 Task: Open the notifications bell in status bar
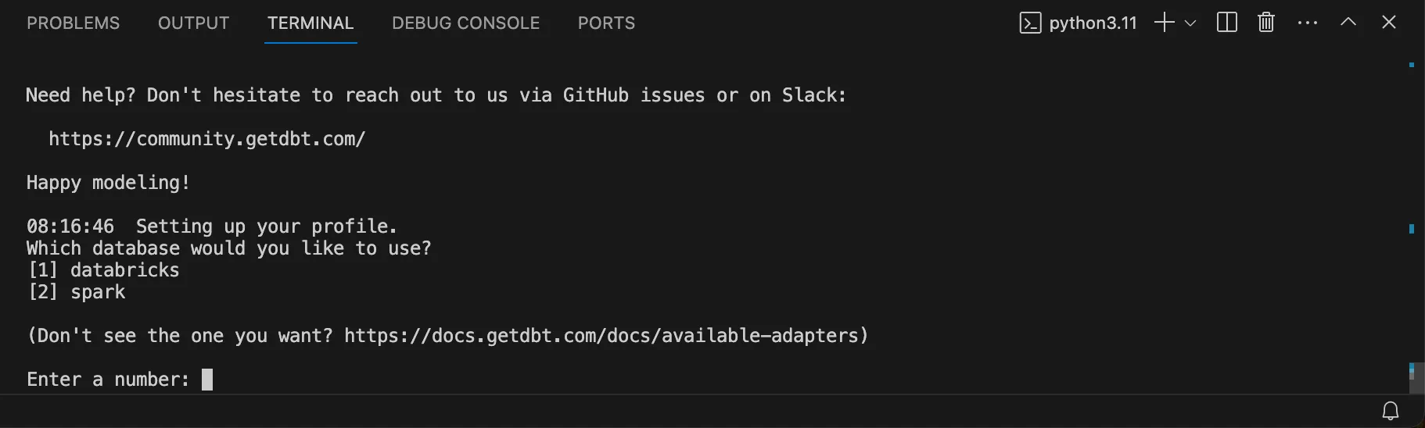pyautogui.click(x=1390, y=411)
